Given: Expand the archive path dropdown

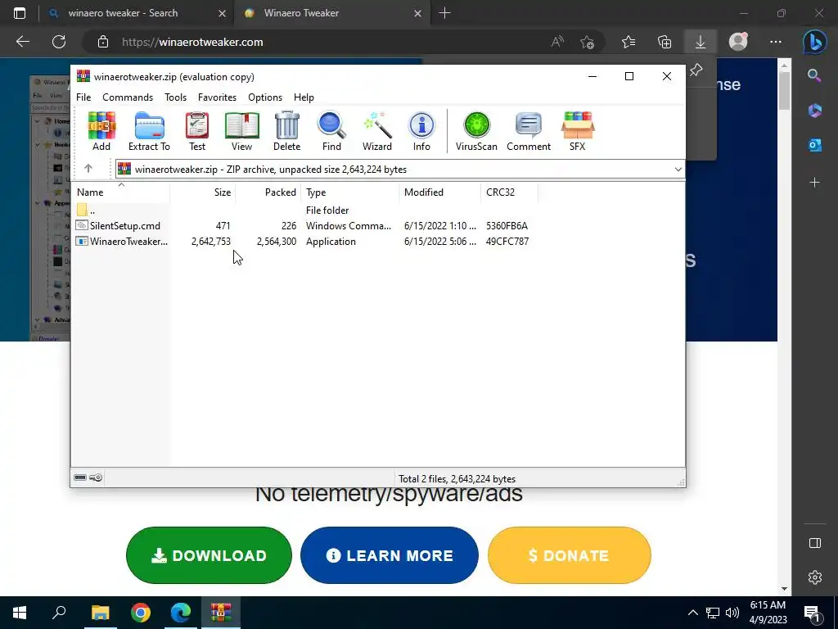Looking at the screenshot, I should click(678, 170).
